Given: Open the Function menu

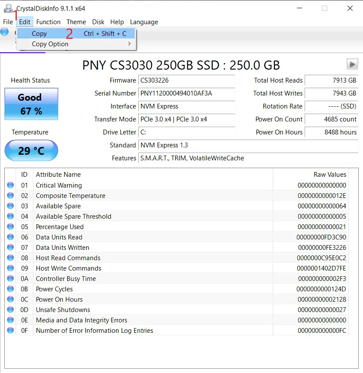Looking at the screenshot, I should pyautogui.click(x=48, y=22).
